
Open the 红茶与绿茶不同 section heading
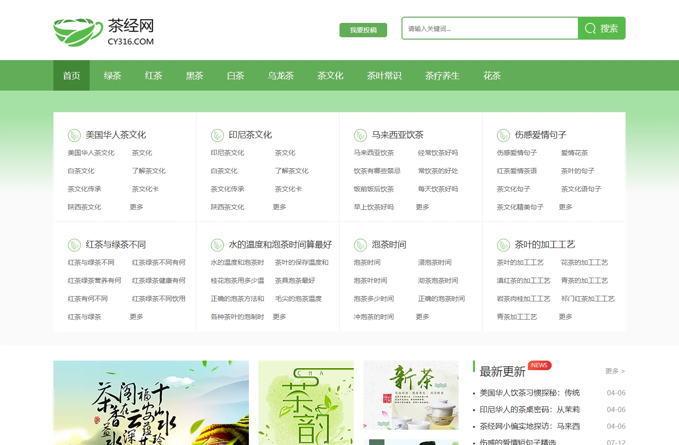pyautogui.click(x=116, y=245)
